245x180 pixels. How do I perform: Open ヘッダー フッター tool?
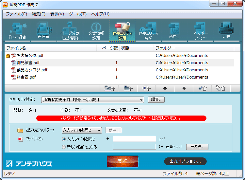pyautogui.click(x=201, y=30)
